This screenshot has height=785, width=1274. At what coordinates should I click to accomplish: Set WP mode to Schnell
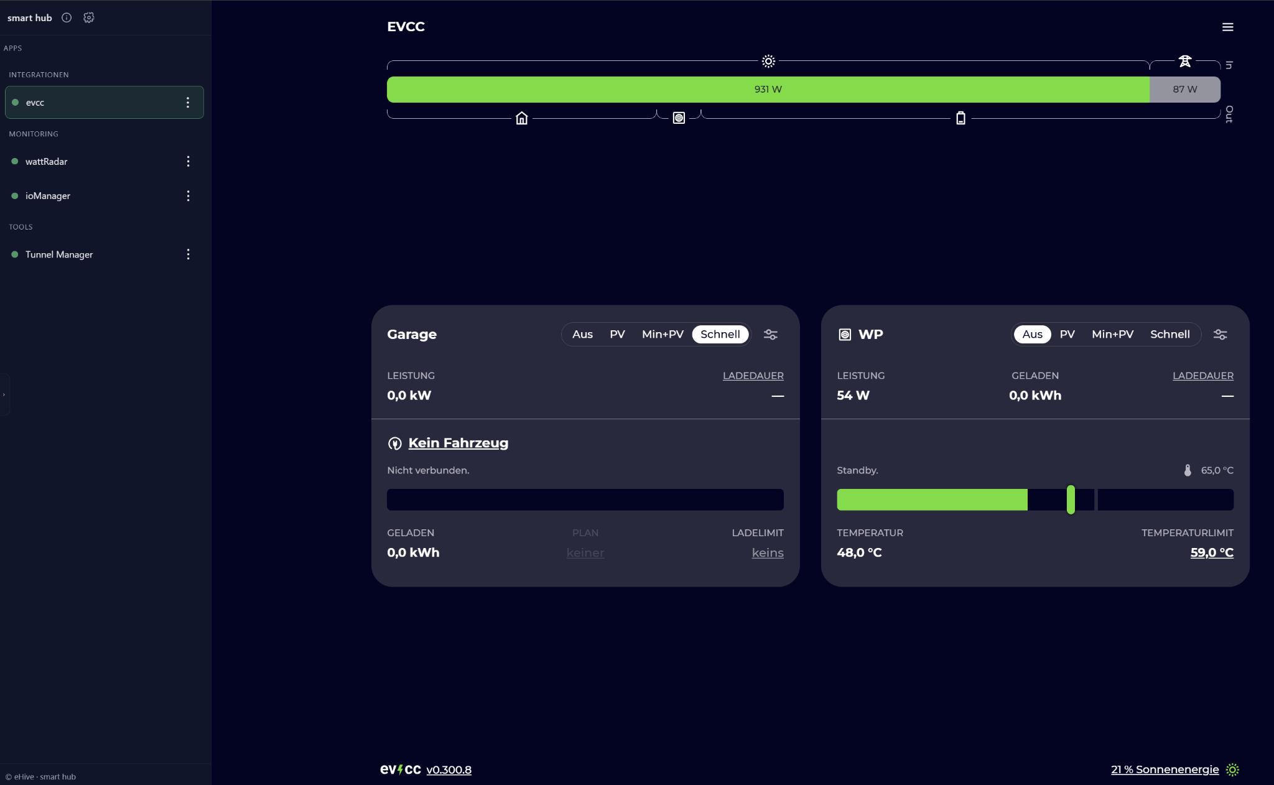(1169, 334)
